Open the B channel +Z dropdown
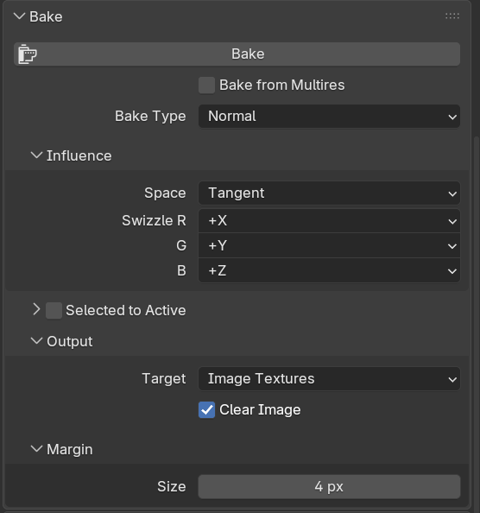The height and width of the screenshot is (513, 480). click(329, 271)
